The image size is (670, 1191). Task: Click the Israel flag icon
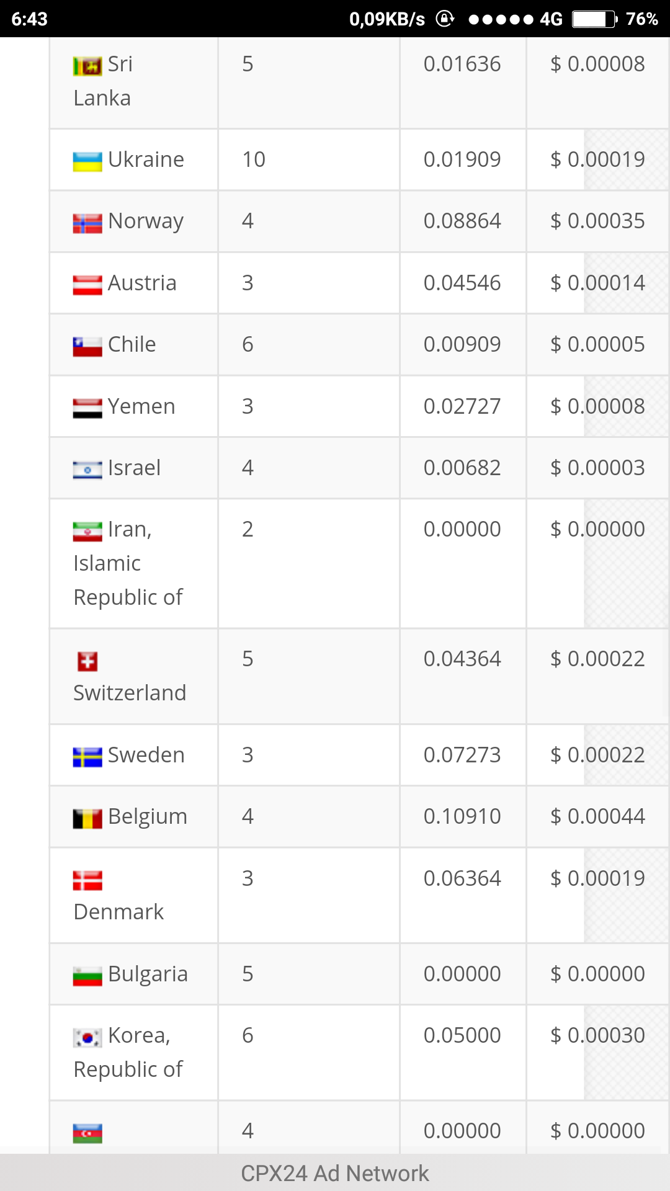(87, 470)
